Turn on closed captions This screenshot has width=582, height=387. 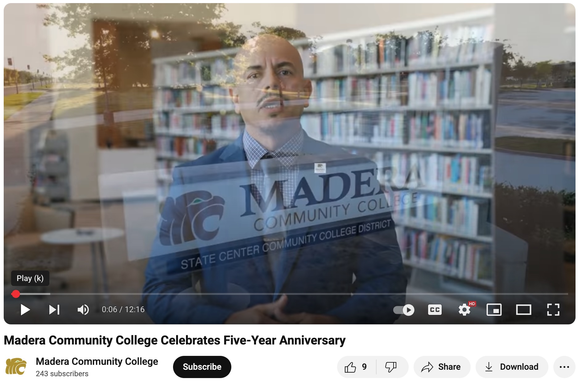coord(435,310)
